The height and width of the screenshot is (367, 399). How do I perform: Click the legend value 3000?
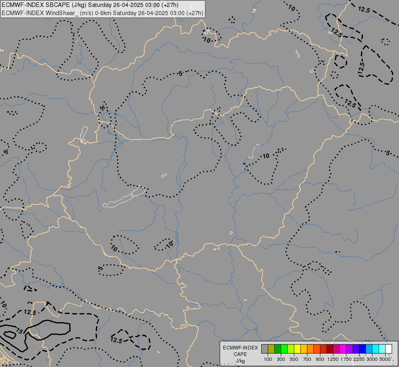click(x=372, y=359)
